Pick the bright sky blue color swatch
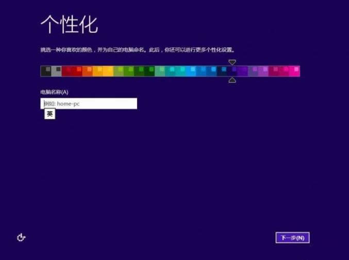 coord(191,71)
